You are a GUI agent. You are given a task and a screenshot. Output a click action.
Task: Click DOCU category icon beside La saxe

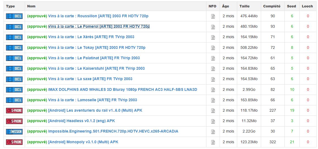(14, 79)
